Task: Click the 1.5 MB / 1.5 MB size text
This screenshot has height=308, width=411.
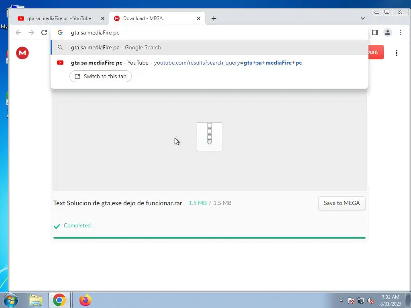Action: coord(210,203)
